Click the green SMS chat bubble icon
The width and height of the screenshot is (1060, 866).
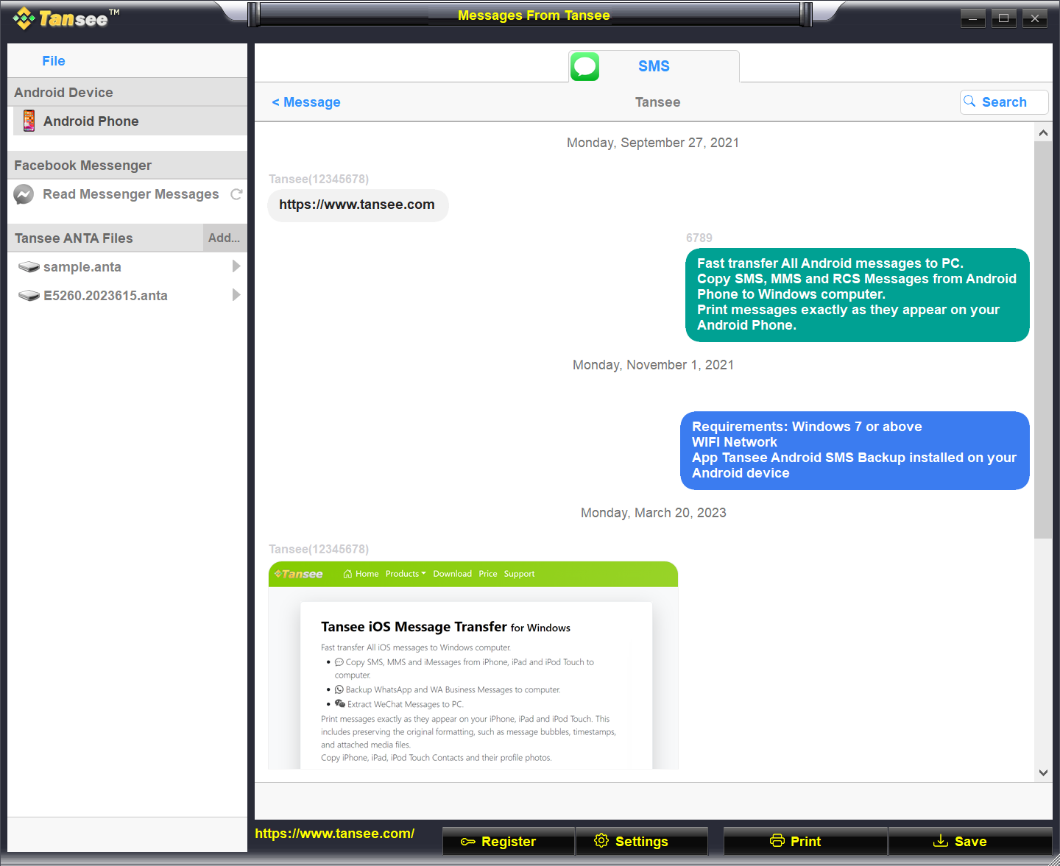pos(584,66)
